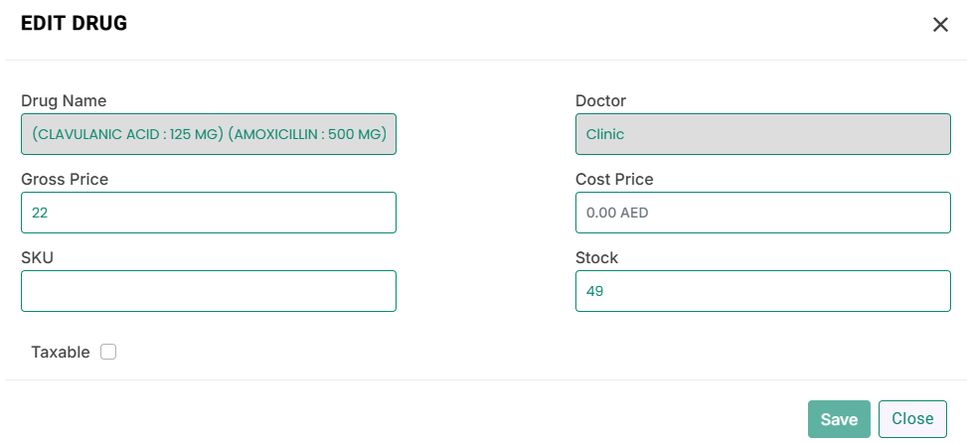Dismiss the Edit Drug dialog with the X icon
Viewport: 970px width, 445px height.
[940, 25]
